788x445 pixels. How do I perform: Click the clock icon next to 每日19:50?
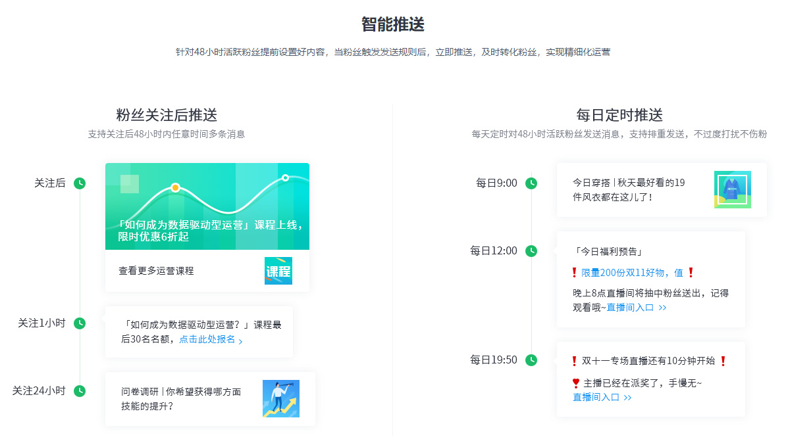pyautogui.click(x=531, y=360)
